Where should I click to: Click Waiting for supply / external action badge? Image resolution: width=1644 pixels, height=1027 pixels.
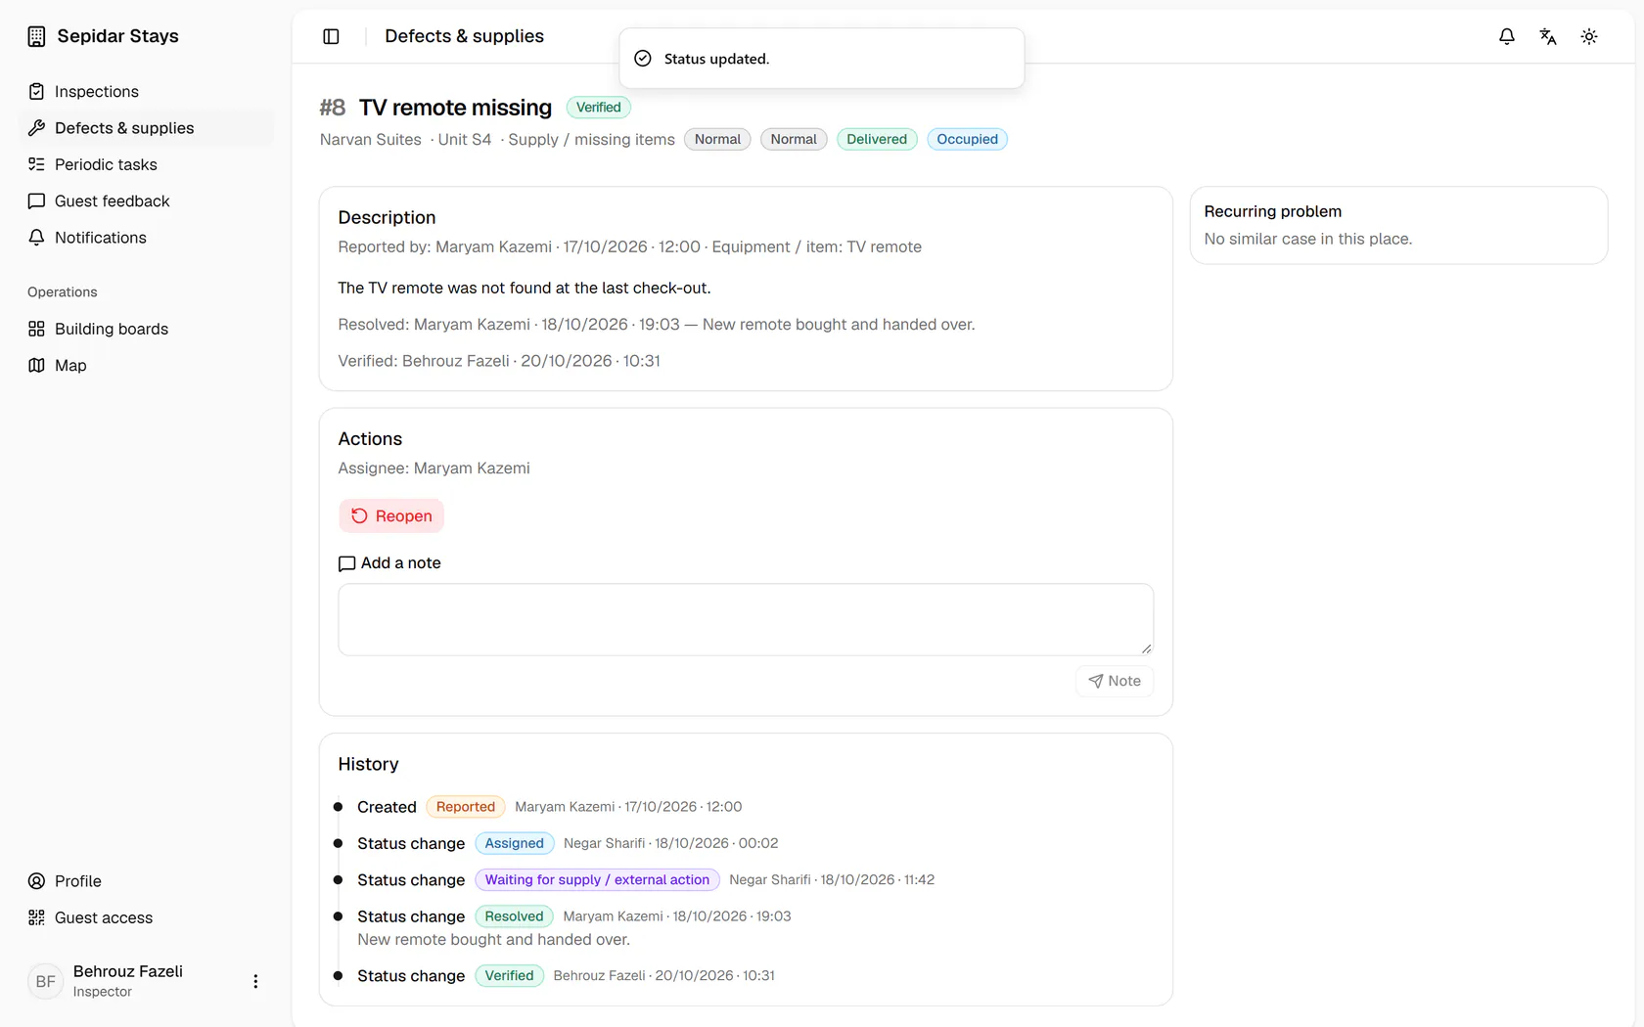coord(597,879)
